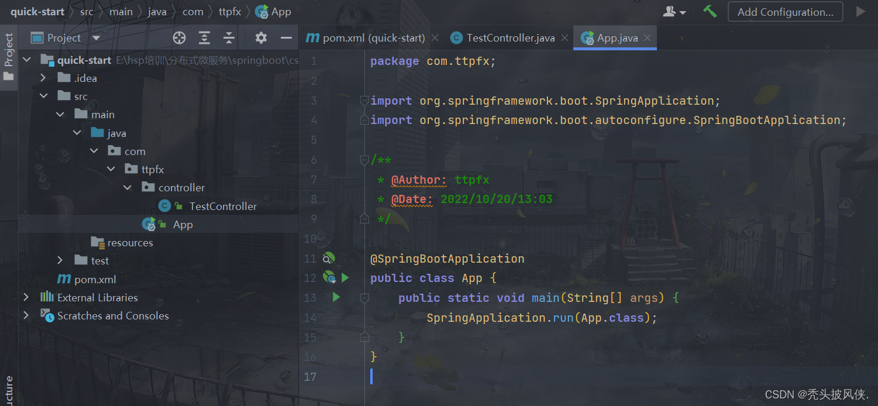This screenshot has height=406, width=878.
Task: Open Project panel settings gear
Action: point(261,38)
